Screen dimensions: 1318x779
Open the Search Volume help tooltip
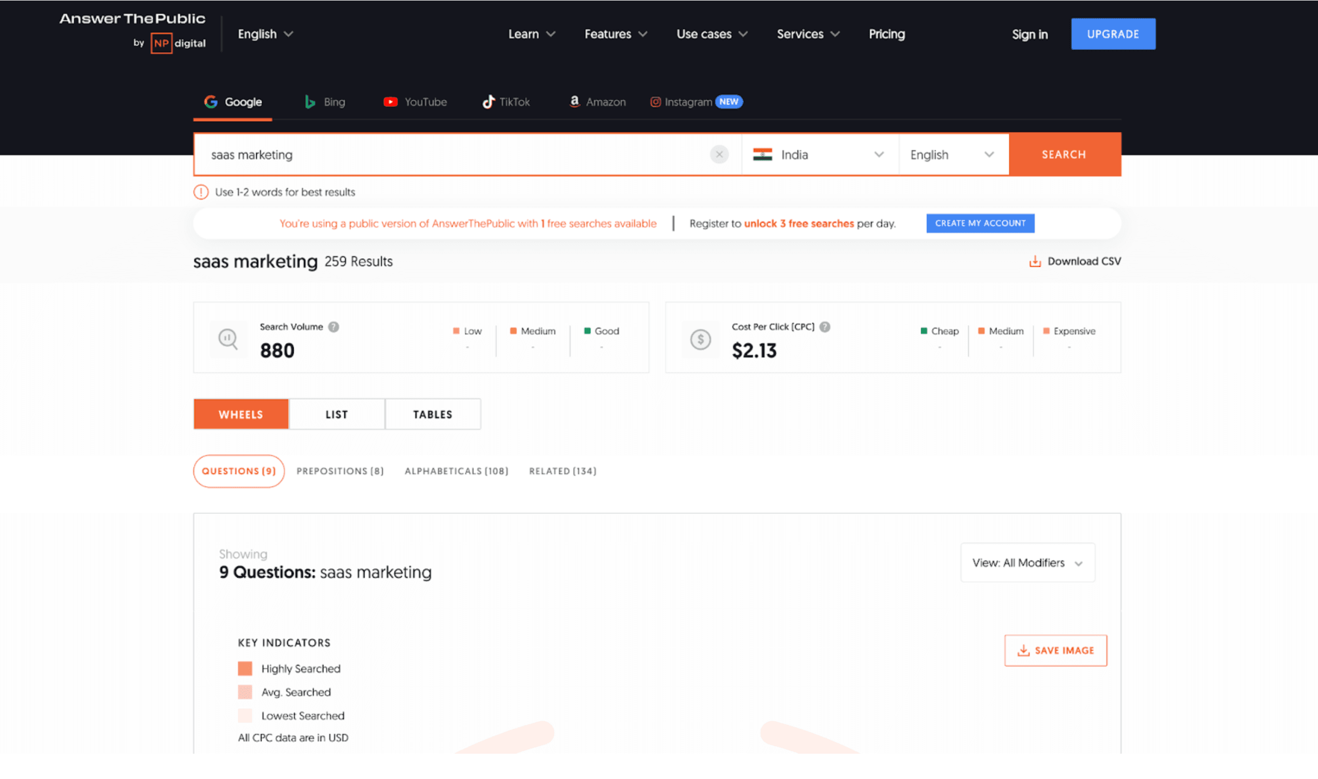tap(334, 327)
